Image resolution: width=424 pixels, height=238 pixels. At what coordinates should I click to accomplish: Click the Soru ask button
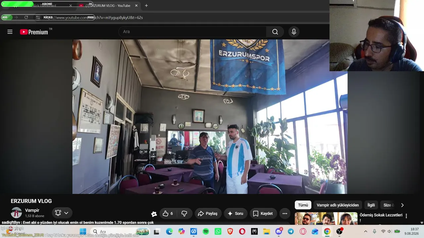pyautogui.click(x=235, y=214)
